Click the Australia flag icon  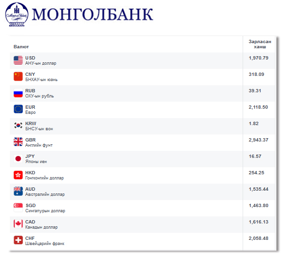pos(18,191)
